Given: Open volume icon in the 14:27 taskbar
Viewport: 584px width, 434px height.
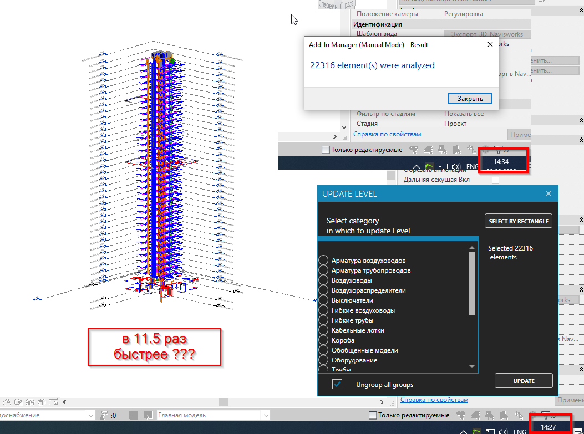Looking at the screenshot, I should 503,431.
